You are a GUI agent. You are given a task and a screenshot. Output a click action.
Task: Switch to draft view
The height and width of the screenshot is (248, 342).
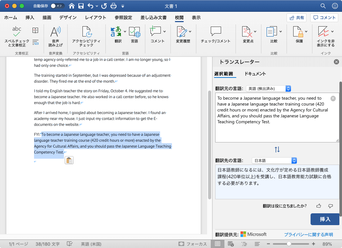pyautogui.click(x=257, y=244)
